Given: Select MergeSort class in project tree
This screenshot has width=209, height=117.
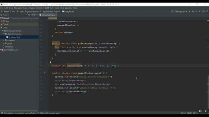Looking at the screenshot, I should point(15,37).
